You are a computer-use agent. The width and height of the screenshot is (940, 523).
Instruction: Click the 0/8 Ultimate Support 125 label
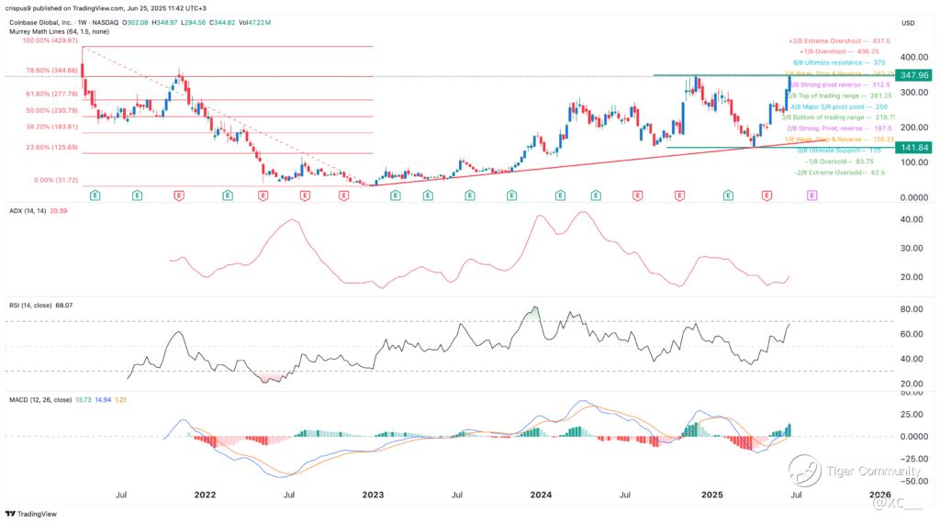(x=839, y=150)
